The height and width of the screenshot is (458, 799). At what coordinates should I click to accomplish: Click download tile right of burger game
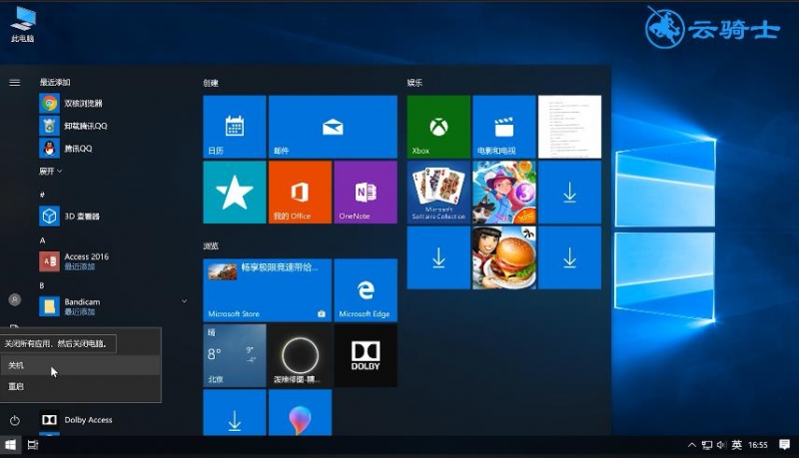(569, 257)
